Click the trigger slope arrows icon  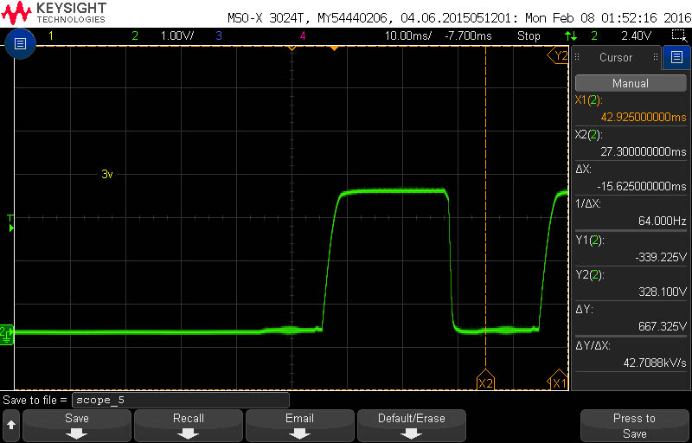571,36
